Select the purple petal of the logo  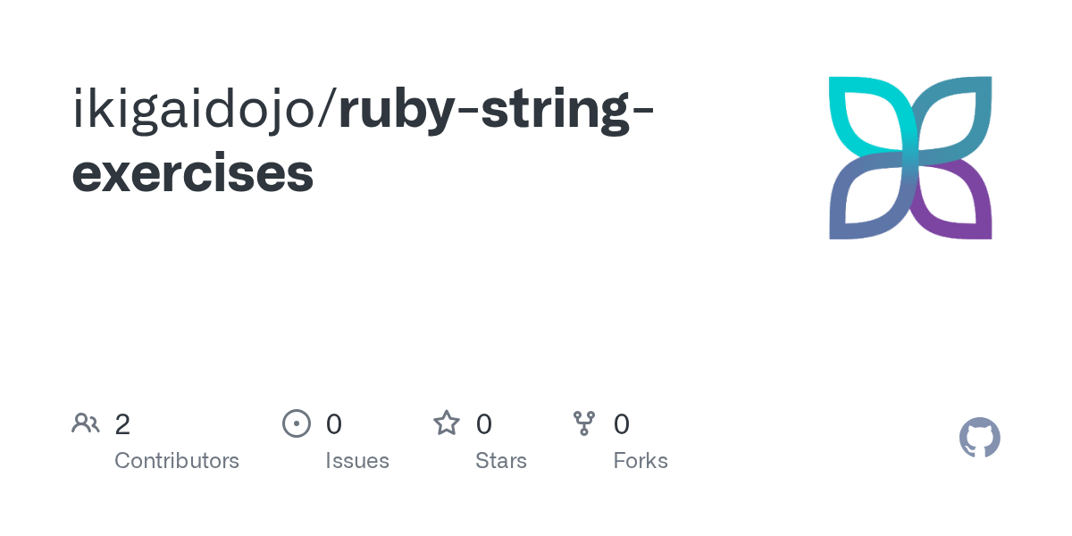[x=951, y=198]
